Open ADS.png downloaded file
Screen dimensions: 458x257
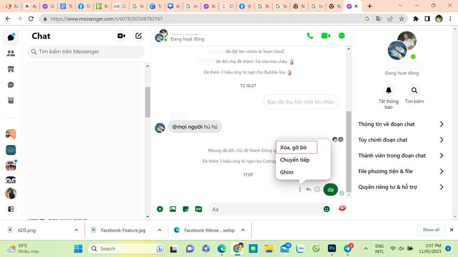[x=26, y=230]
